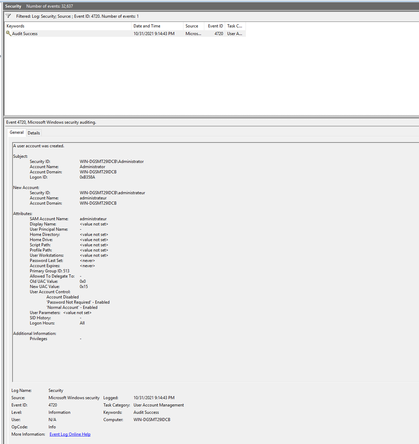Sort events by Event ID column header
419x444 pixels.
(215, 26)
